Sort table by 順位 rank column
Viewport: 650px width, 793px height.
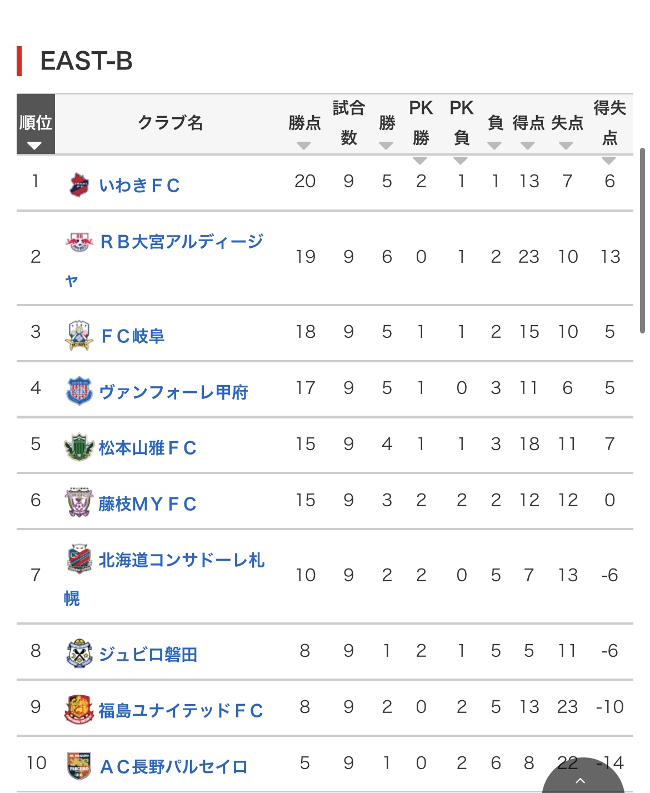pos(36,124)
